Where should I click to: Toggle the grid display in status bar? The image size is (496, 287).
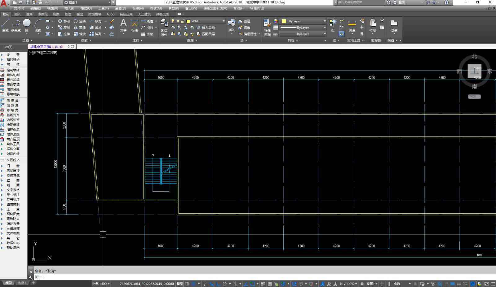click(x=187, y=284)
